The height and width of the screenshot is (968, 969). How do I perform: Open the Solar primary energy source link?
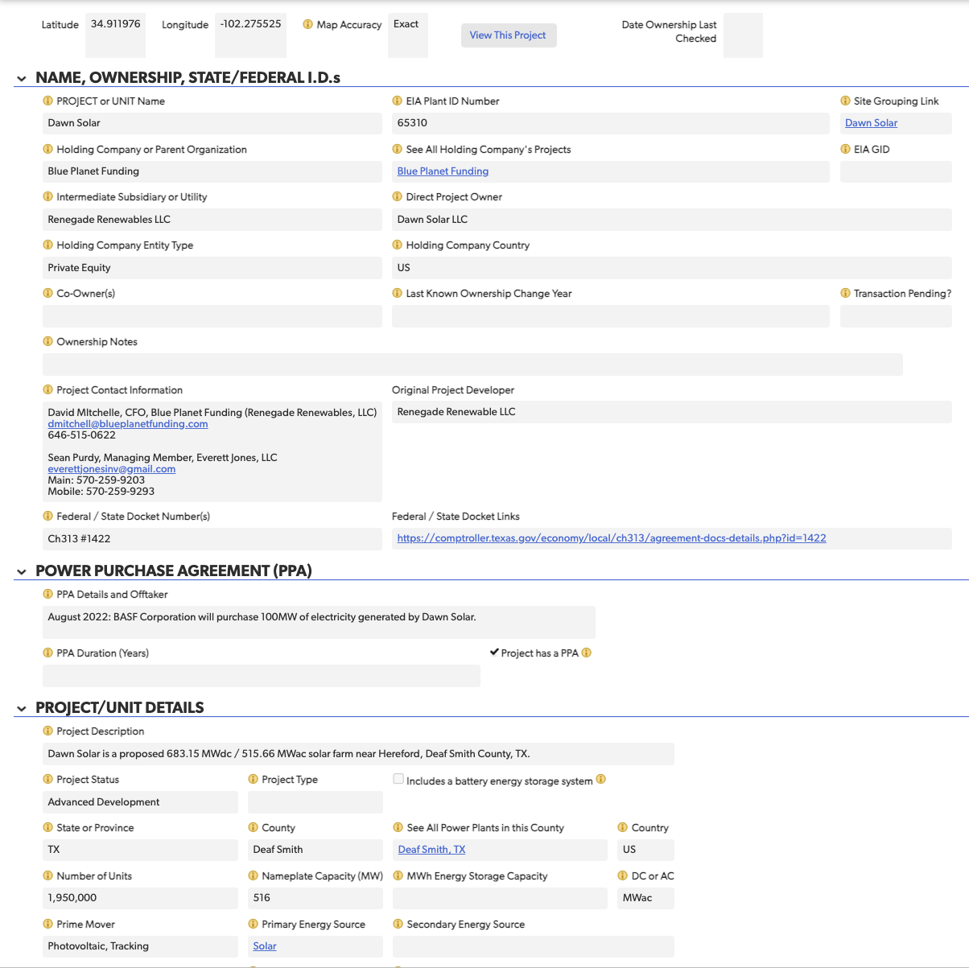click(265, 946)
